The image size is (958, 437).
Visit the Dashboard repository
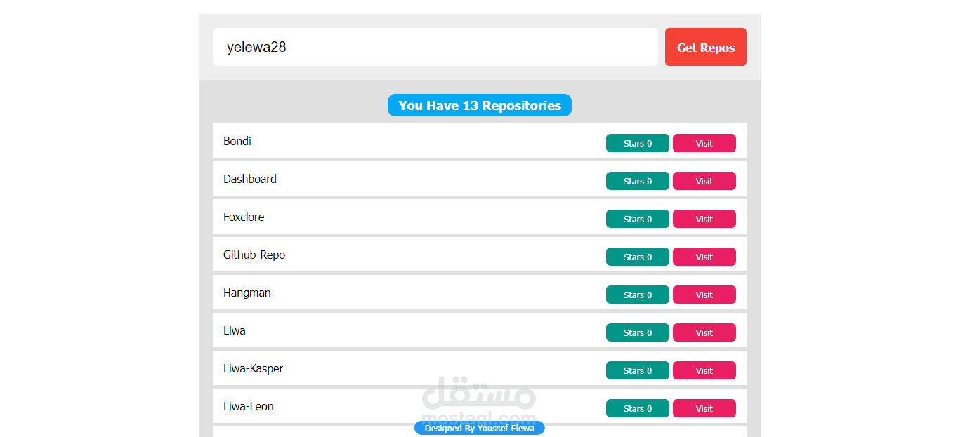click(704, 181)
